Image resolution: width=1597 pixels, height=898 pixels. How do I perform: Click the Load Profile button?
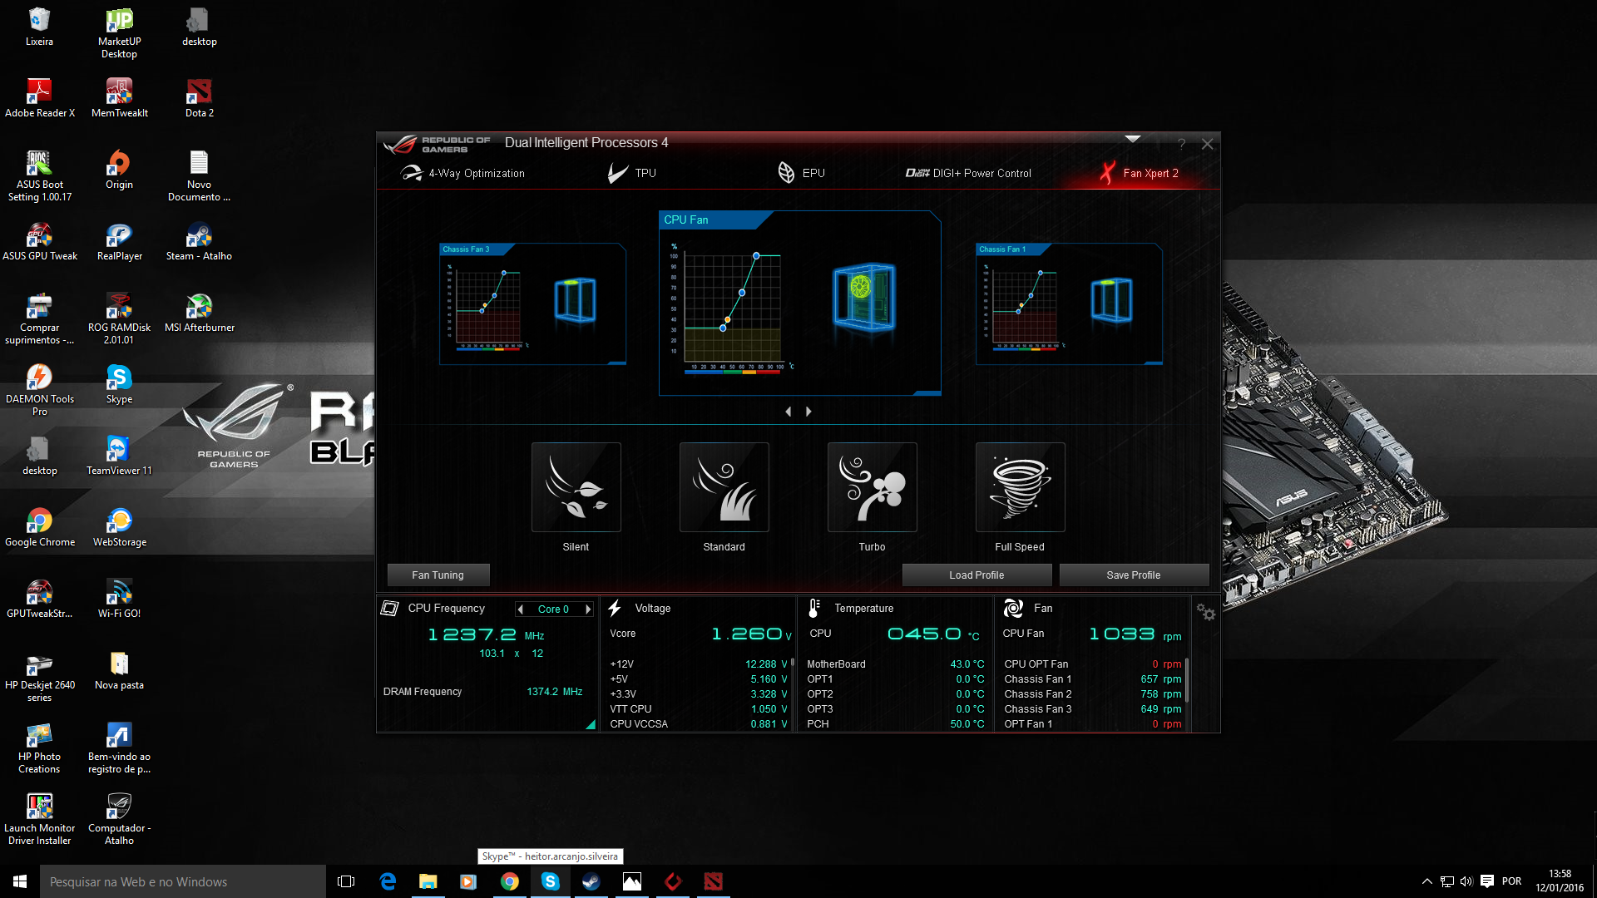point(976,575)
